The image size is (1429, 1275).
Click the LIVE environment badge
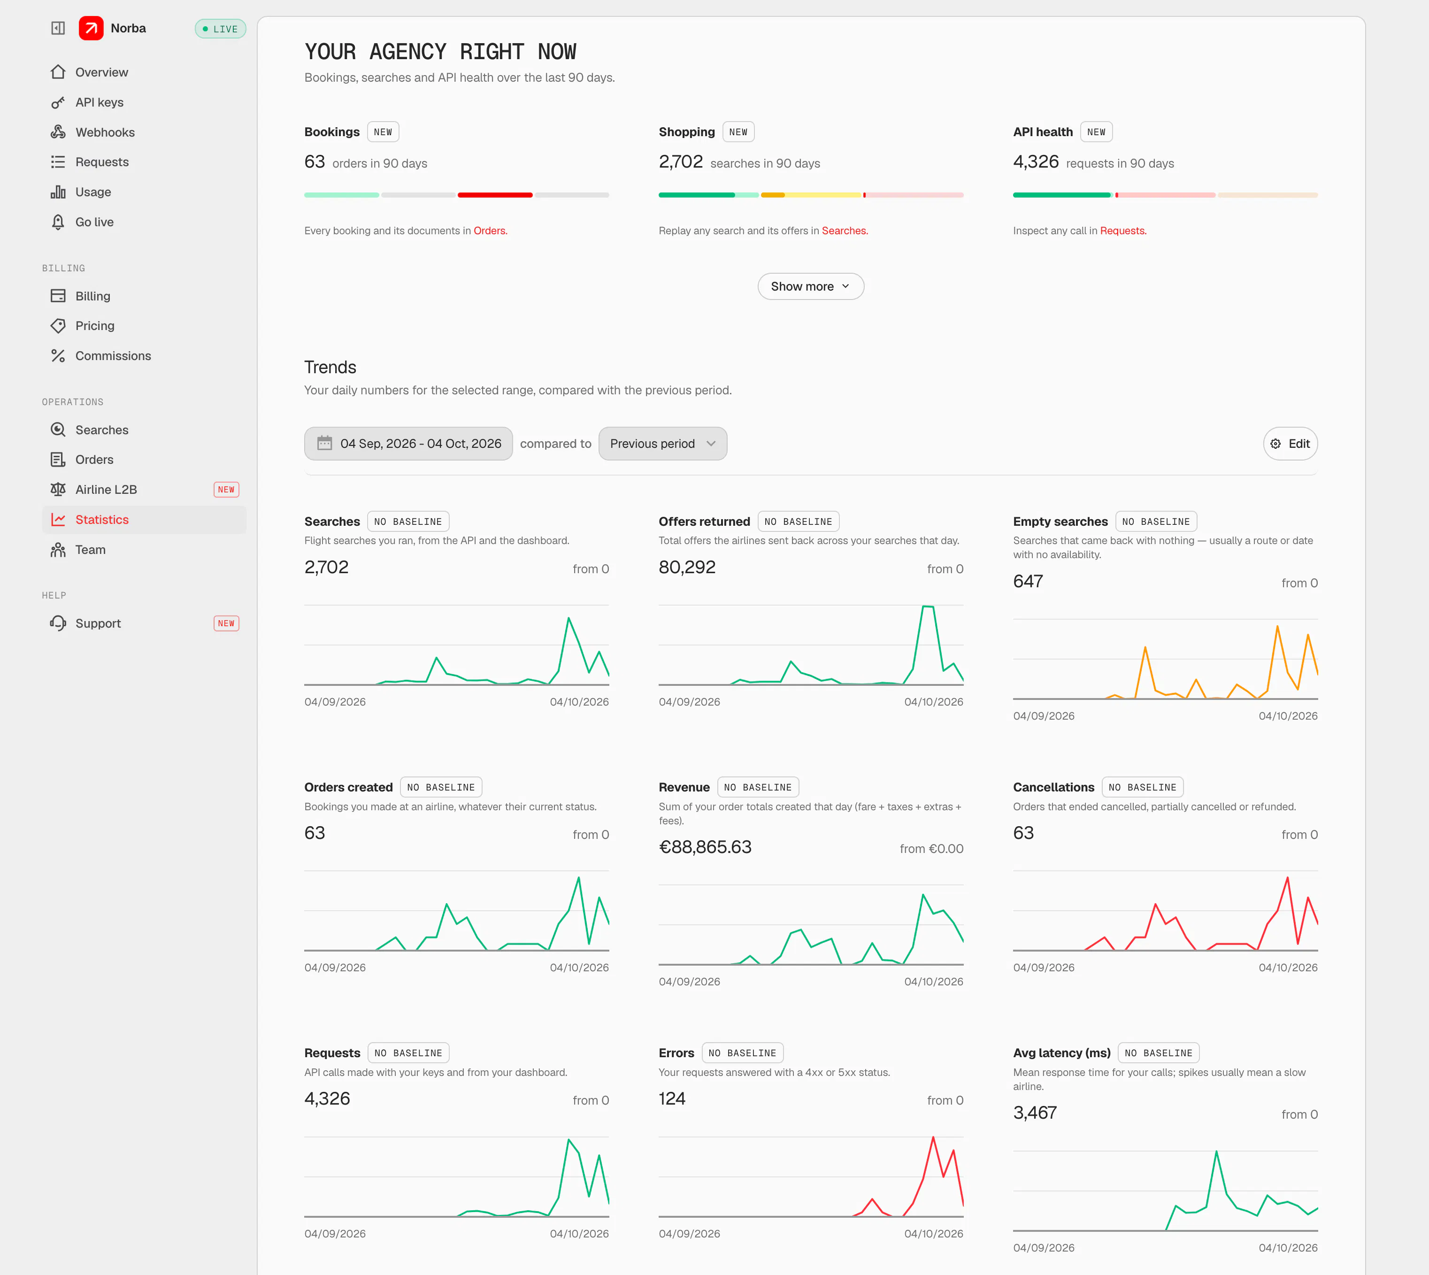coord(221,29)
